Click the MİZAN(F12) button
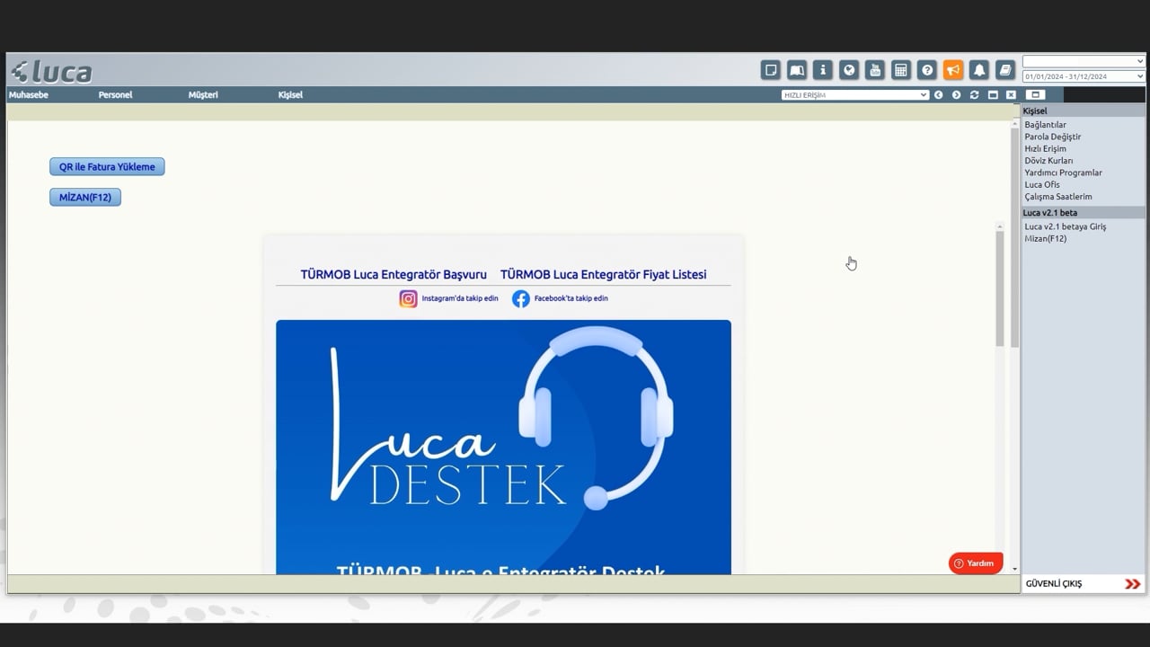The image size is (1150, 647). click(x=85, y=197)
